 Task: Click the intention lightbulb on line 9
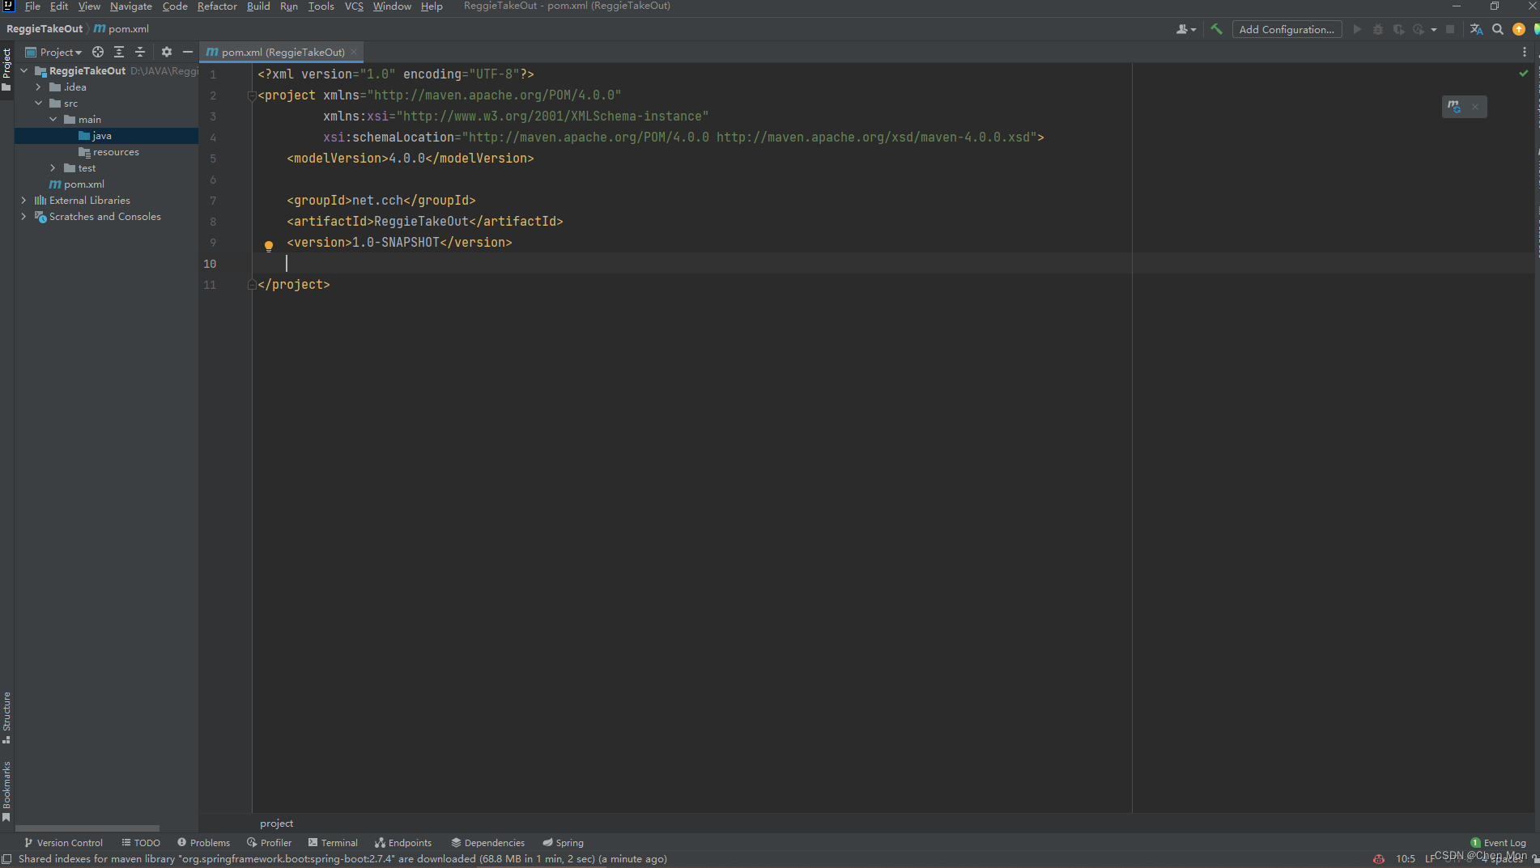coord(269,246)
